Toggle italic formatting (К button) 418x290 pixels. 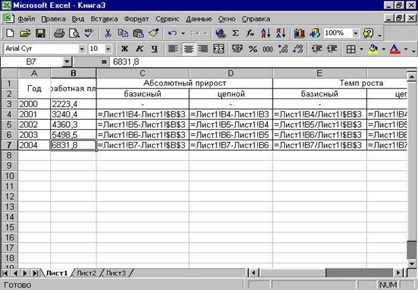pyautogui.click(x=139, y=49)
